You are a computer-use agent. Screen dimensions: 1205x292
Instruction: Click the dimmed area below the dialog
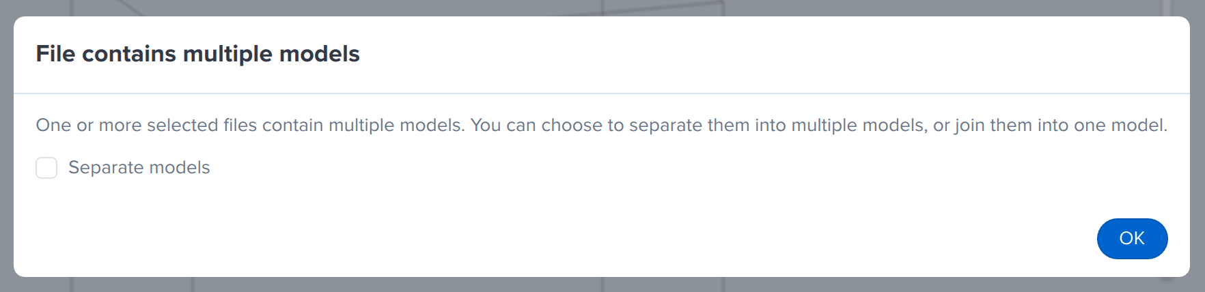(602, 284)
